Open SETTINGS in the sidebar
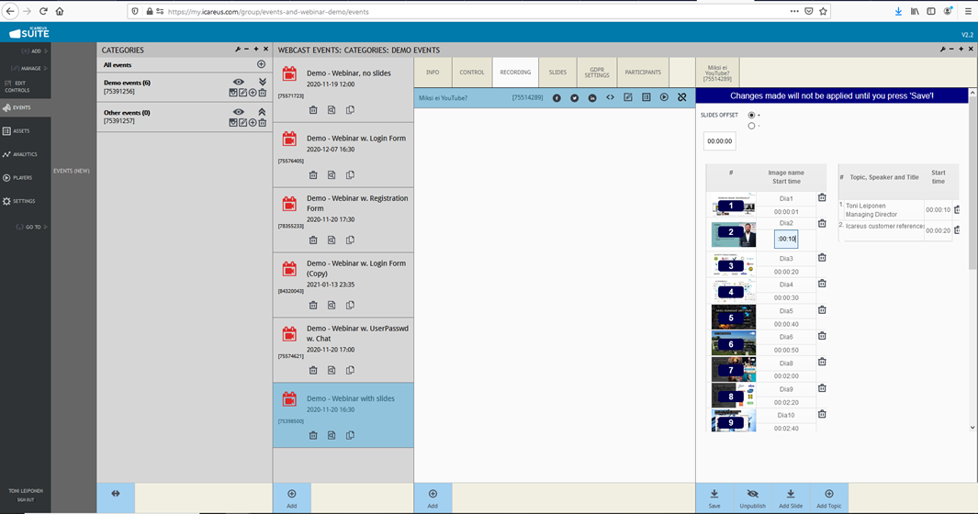 coord(26,201)
